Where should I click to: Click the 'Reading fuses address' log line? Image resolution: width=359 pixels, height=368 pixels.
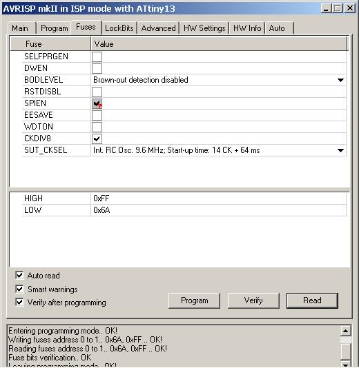[88, 349]
